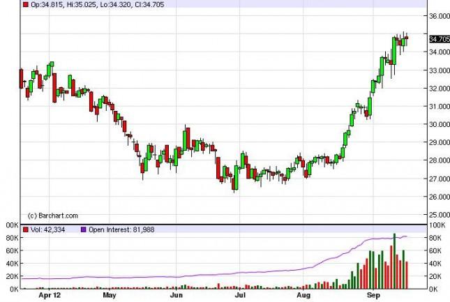Click the 33.000 price axis label
The image size is (450, 302).
click(440, 70)
